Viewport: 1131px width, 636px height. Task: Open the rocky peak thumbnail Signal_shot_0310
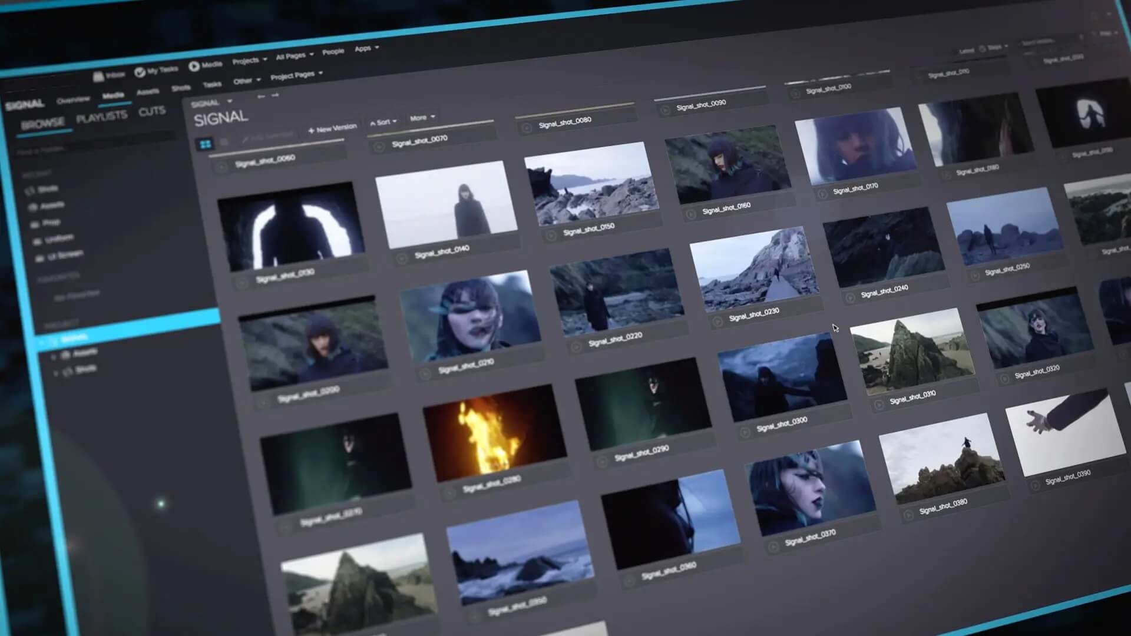pos(912,352)
